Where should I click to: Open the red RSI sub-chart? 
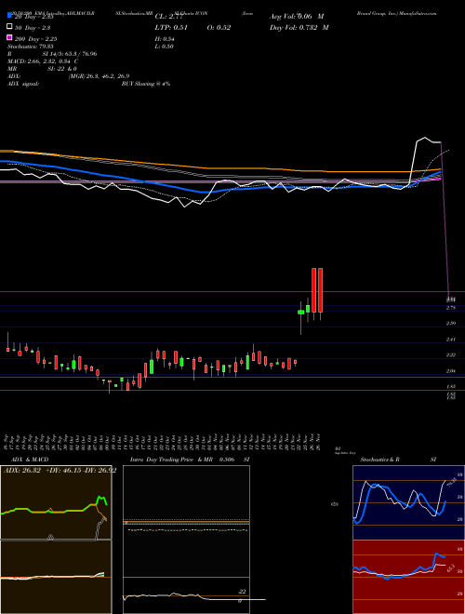(x=408, y=577)
